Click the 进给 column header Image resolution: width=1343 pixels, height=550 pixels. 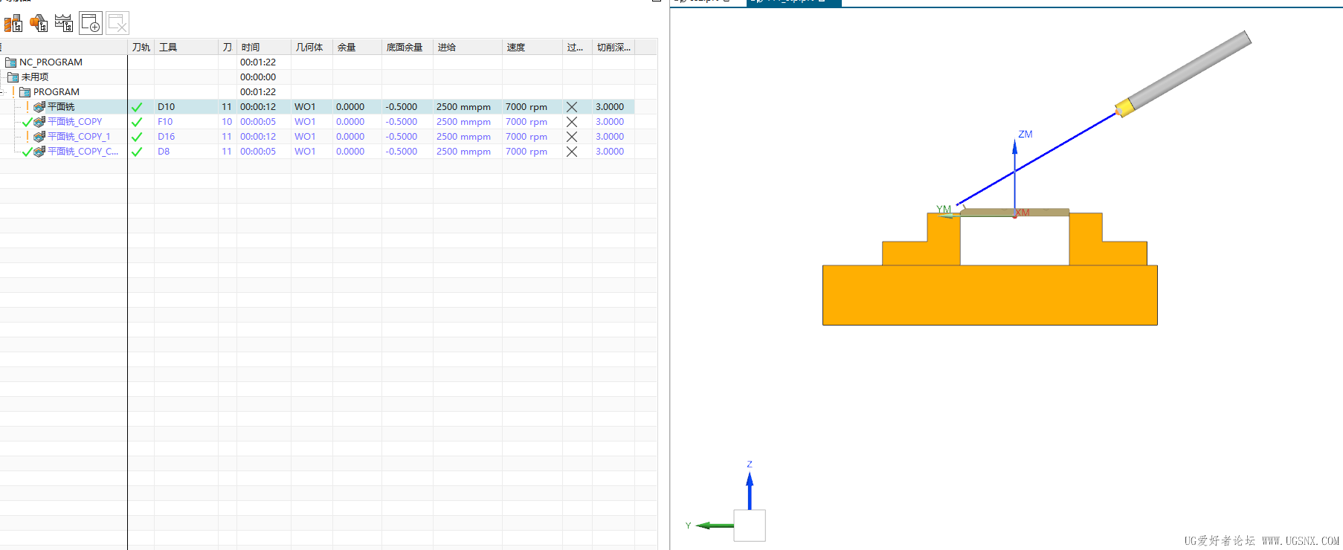468,47
